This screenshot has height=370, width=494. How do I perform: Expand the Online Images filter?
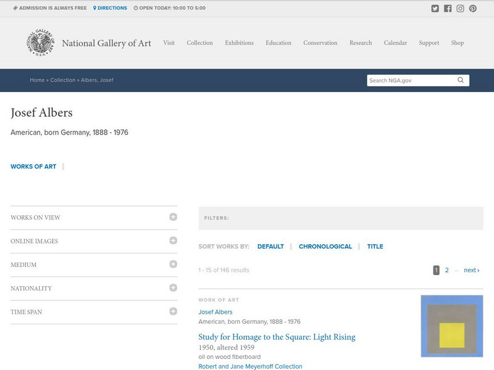[x=173, y=240]
